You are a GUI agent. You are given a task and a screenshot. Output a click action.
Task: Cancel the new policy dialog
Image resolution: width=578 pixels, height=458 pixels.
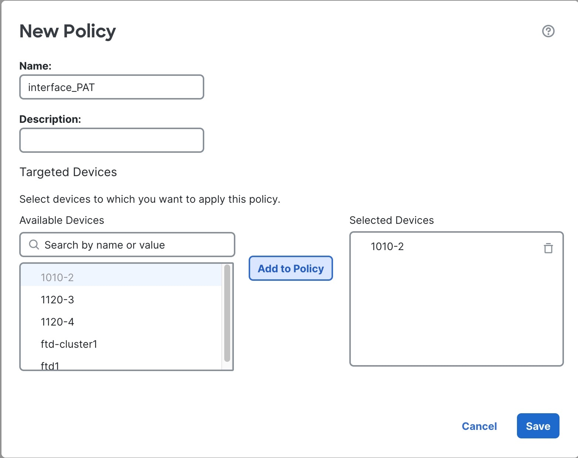click(x=479, y=426)
